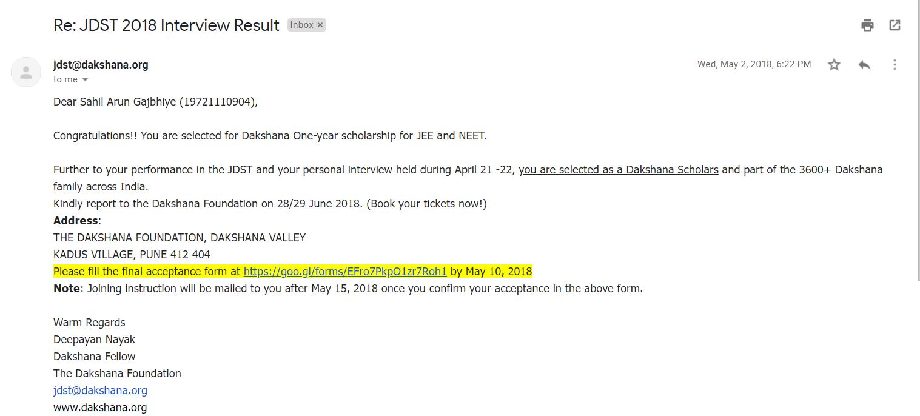Remove the Inbox label with its X
This screenshot has width=920, height=416.
[320, 25]
